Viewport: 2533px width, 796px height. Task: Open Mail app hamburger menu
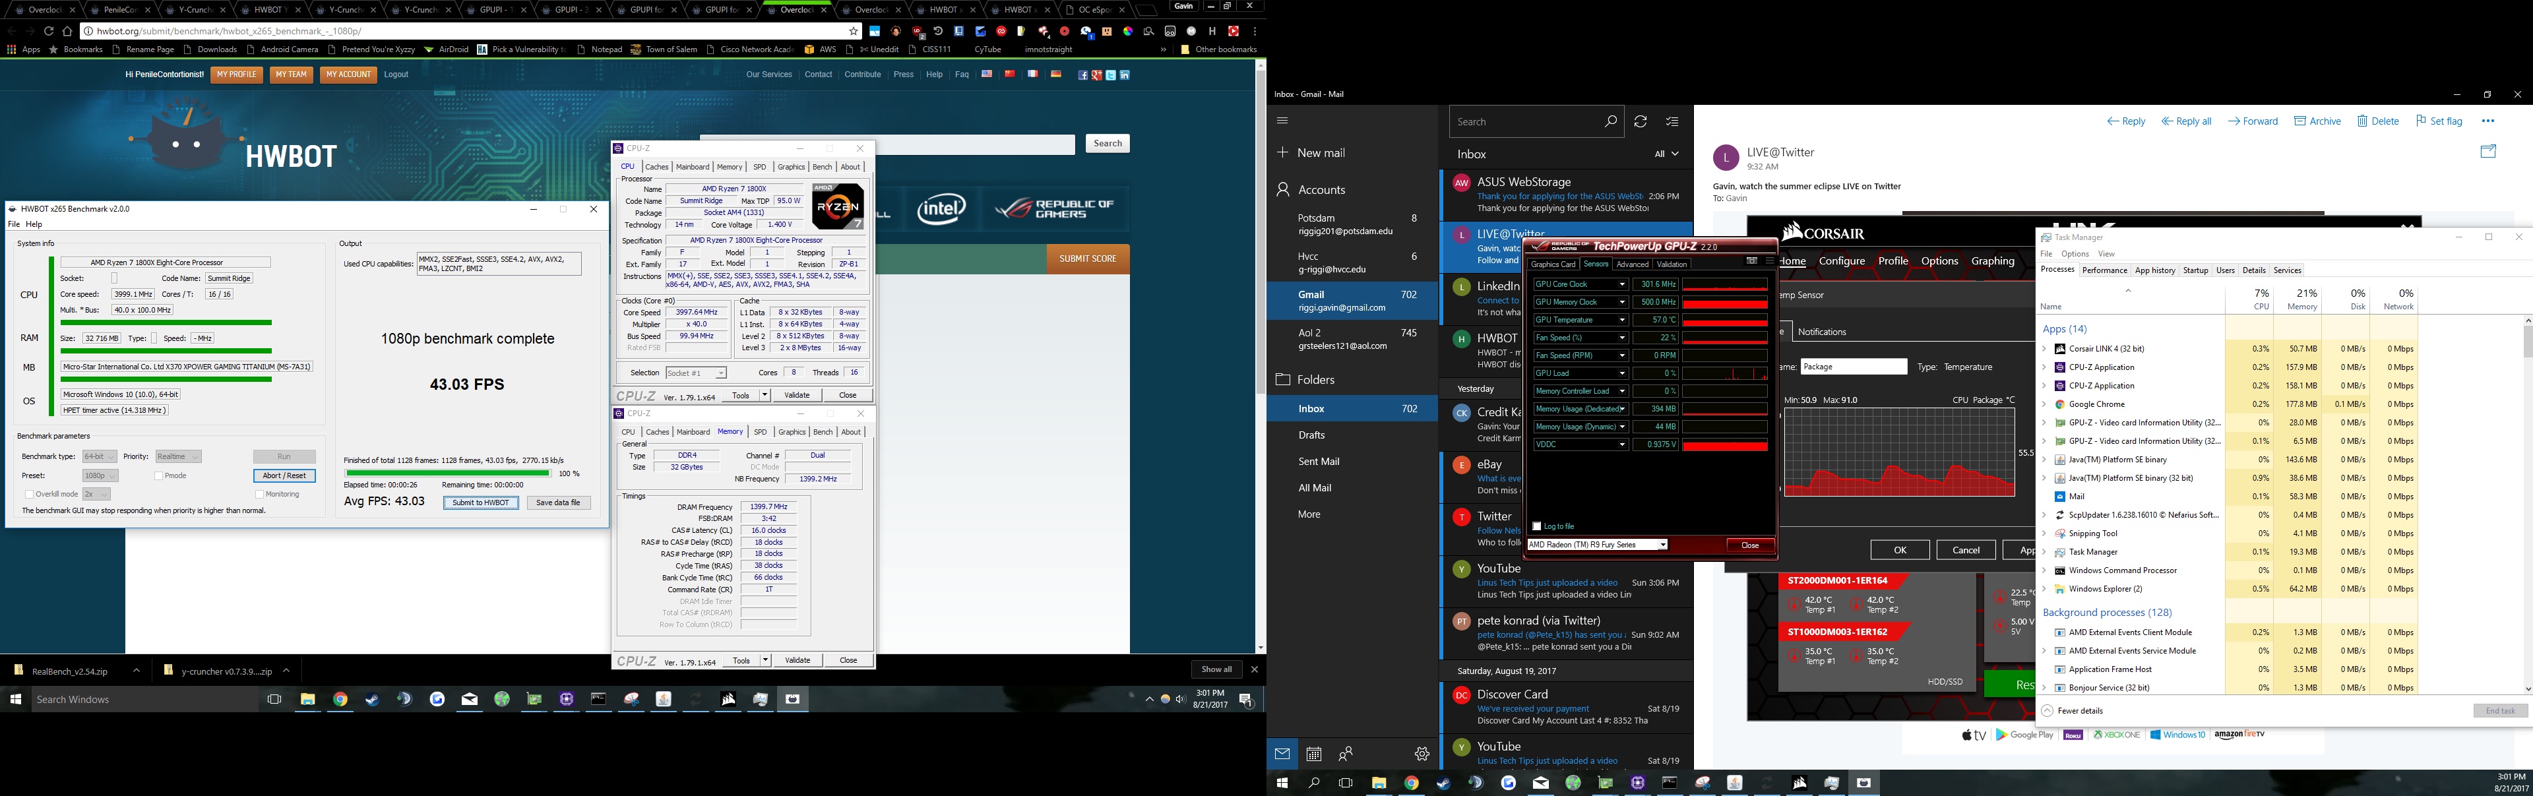click(x=1281, y=121)
